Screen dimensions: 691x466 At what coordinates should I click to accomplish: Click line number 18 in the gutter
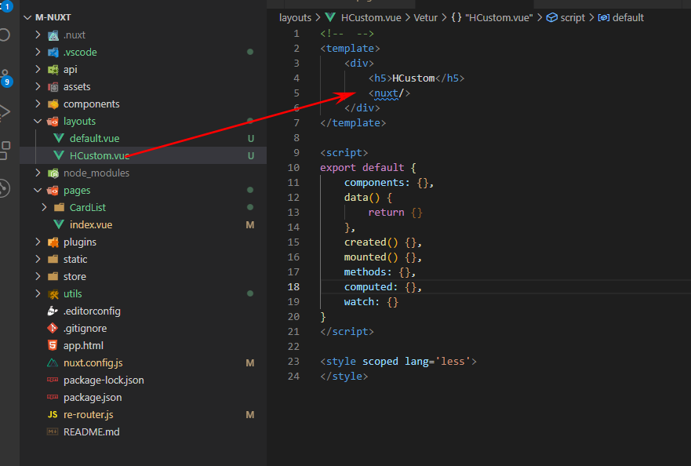(x=293, y=287)
